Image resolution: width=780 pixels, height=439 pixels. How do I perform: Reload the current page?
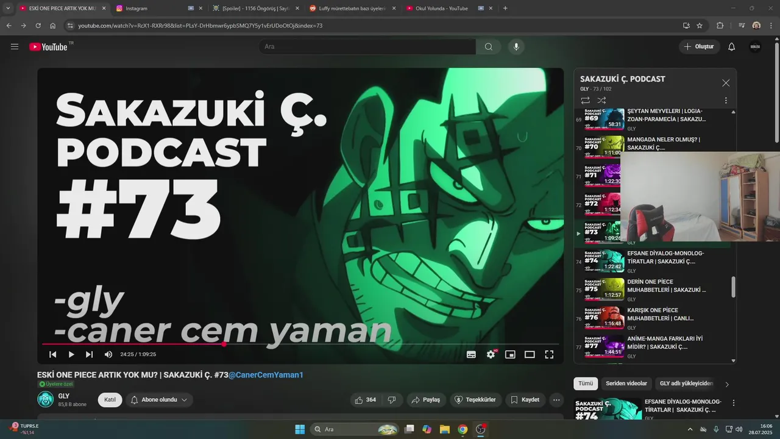[38, 26]
